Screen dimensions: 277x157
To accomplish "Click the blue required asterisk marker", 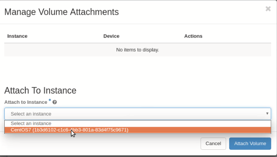I will [50, 100].
